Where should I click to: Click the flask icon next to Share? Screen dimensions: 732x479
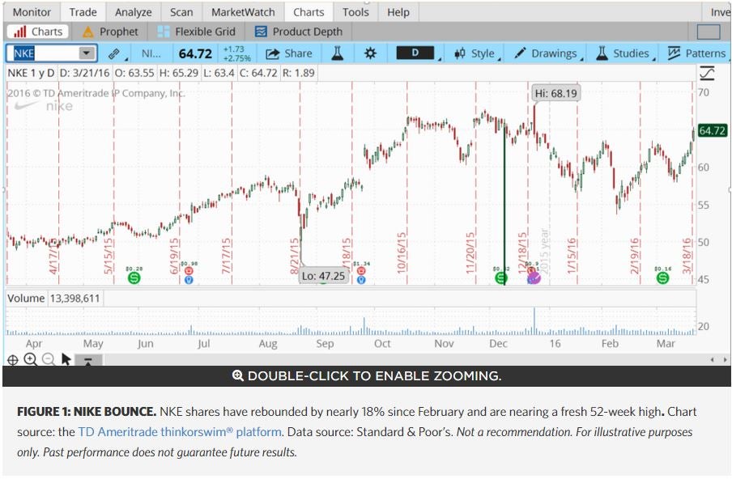337,53
